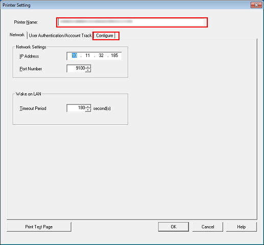Increase Port Number with up arrow
This screenshot has height=245, width=264.
click(x=88, y=67)
